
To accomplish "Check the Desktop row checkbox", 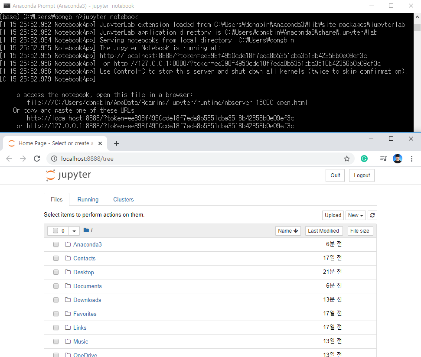I will (56, 272).
